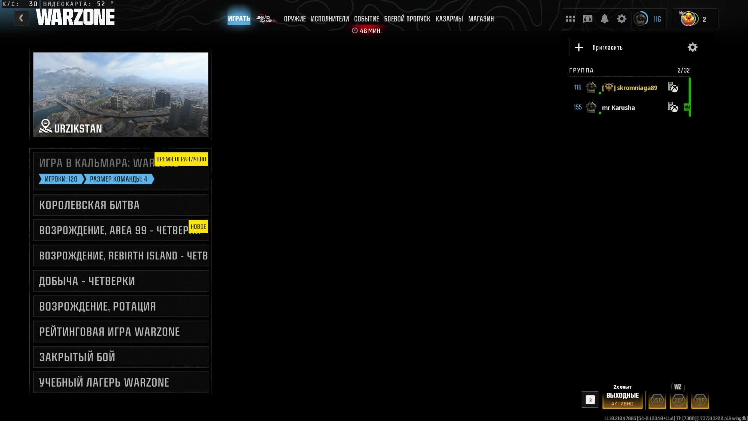
Task: Select Игра в кальмара: Warzone mode
Action: point(121,171)
